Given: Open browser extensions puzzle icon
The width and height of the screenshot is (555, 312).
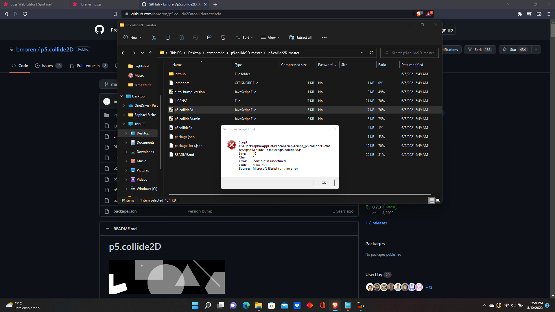Looking at the screenshot, I should coord(520,14).
